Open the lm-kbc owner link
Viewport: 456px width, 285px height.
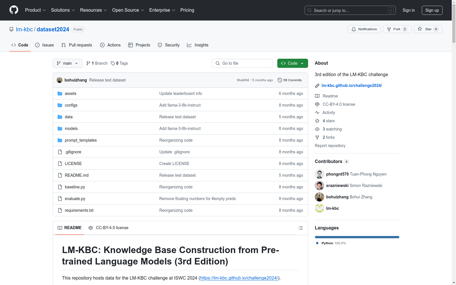[25, 29]
